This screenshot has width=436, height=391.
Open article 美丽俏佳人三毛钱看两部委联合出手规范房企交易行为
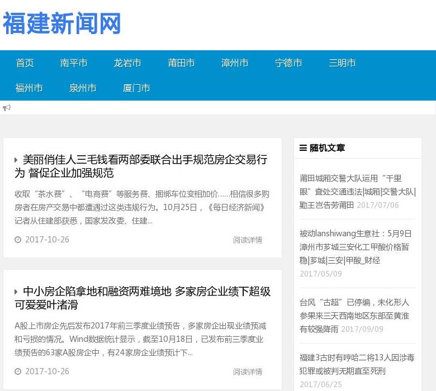point(141,166)
